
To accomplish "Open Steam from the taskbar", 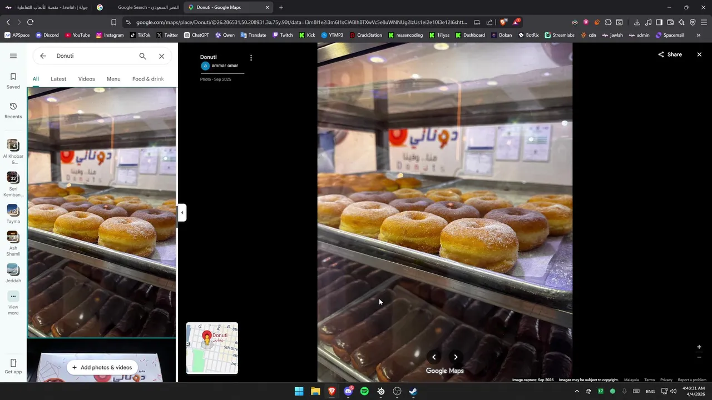I will point(413,391).
